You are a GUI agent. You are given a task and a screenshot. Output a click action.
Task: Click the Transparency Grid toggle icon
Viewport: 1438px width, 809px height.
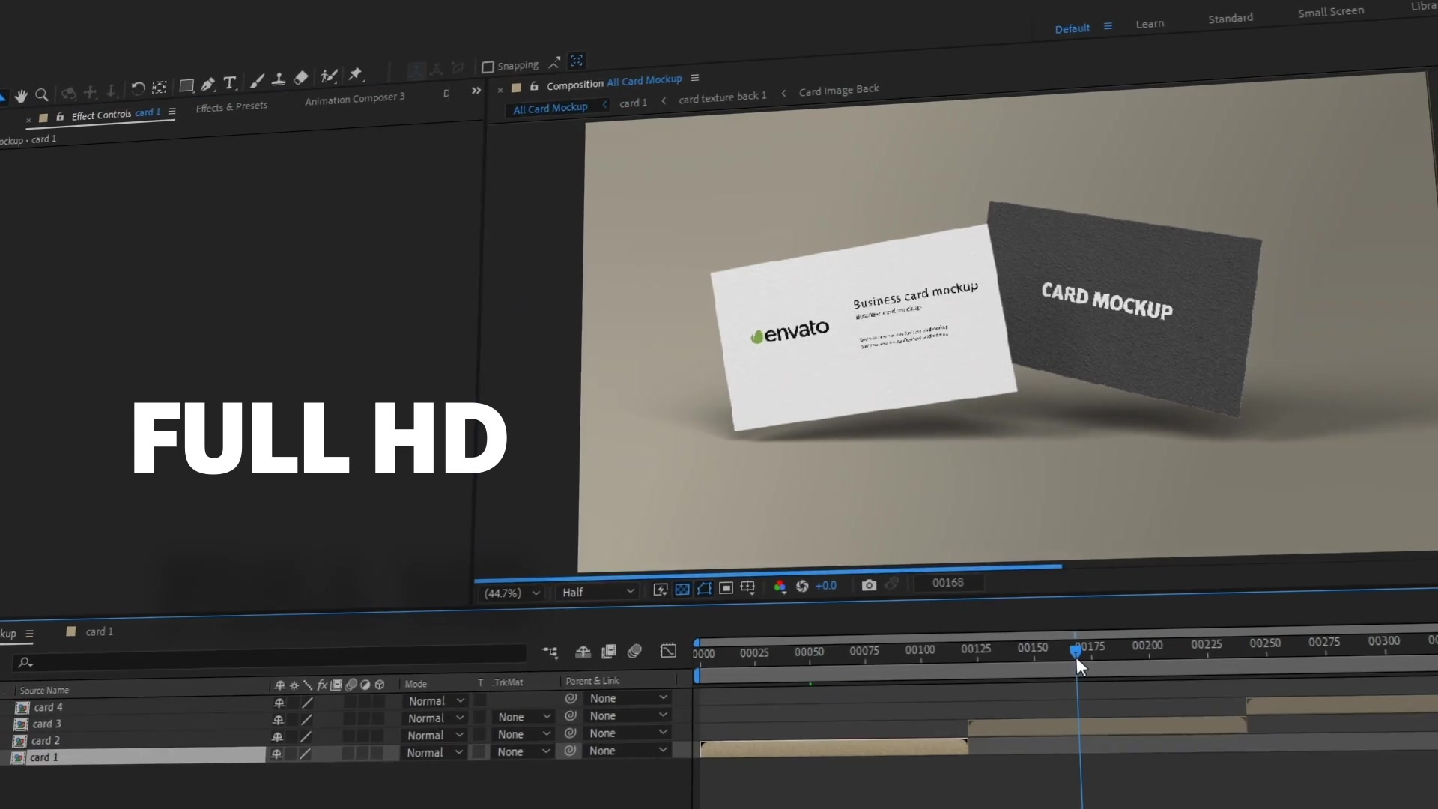682,587
